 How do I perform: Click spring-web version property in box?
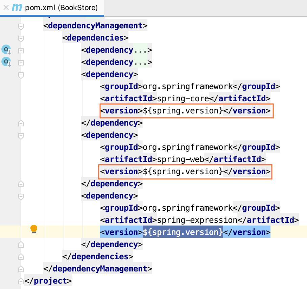(x=183, y=172)
